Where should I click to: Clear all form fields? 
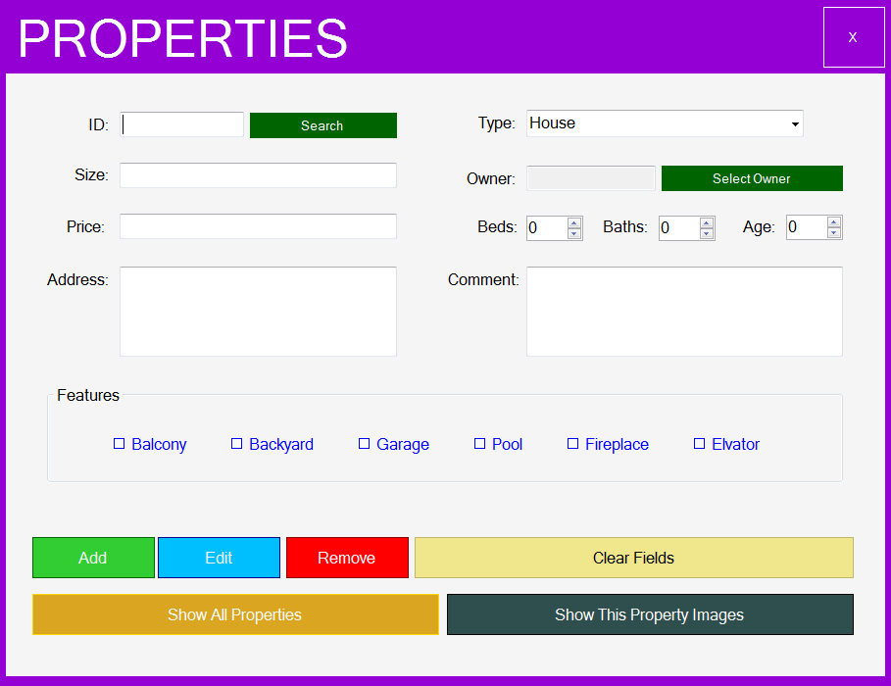pos(634,557)
